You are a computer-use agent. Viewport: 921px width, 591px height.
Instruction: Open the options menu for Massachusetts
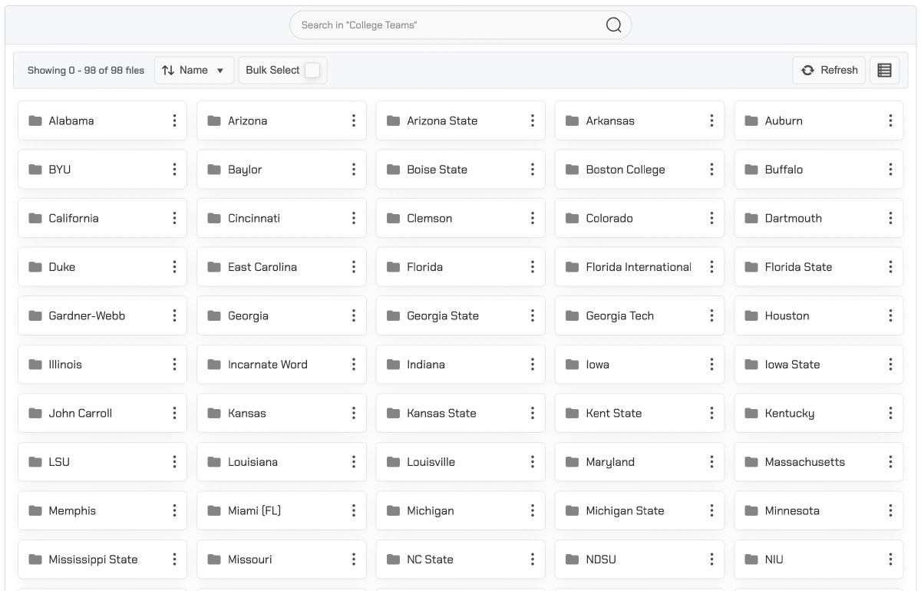click(890, 462)
